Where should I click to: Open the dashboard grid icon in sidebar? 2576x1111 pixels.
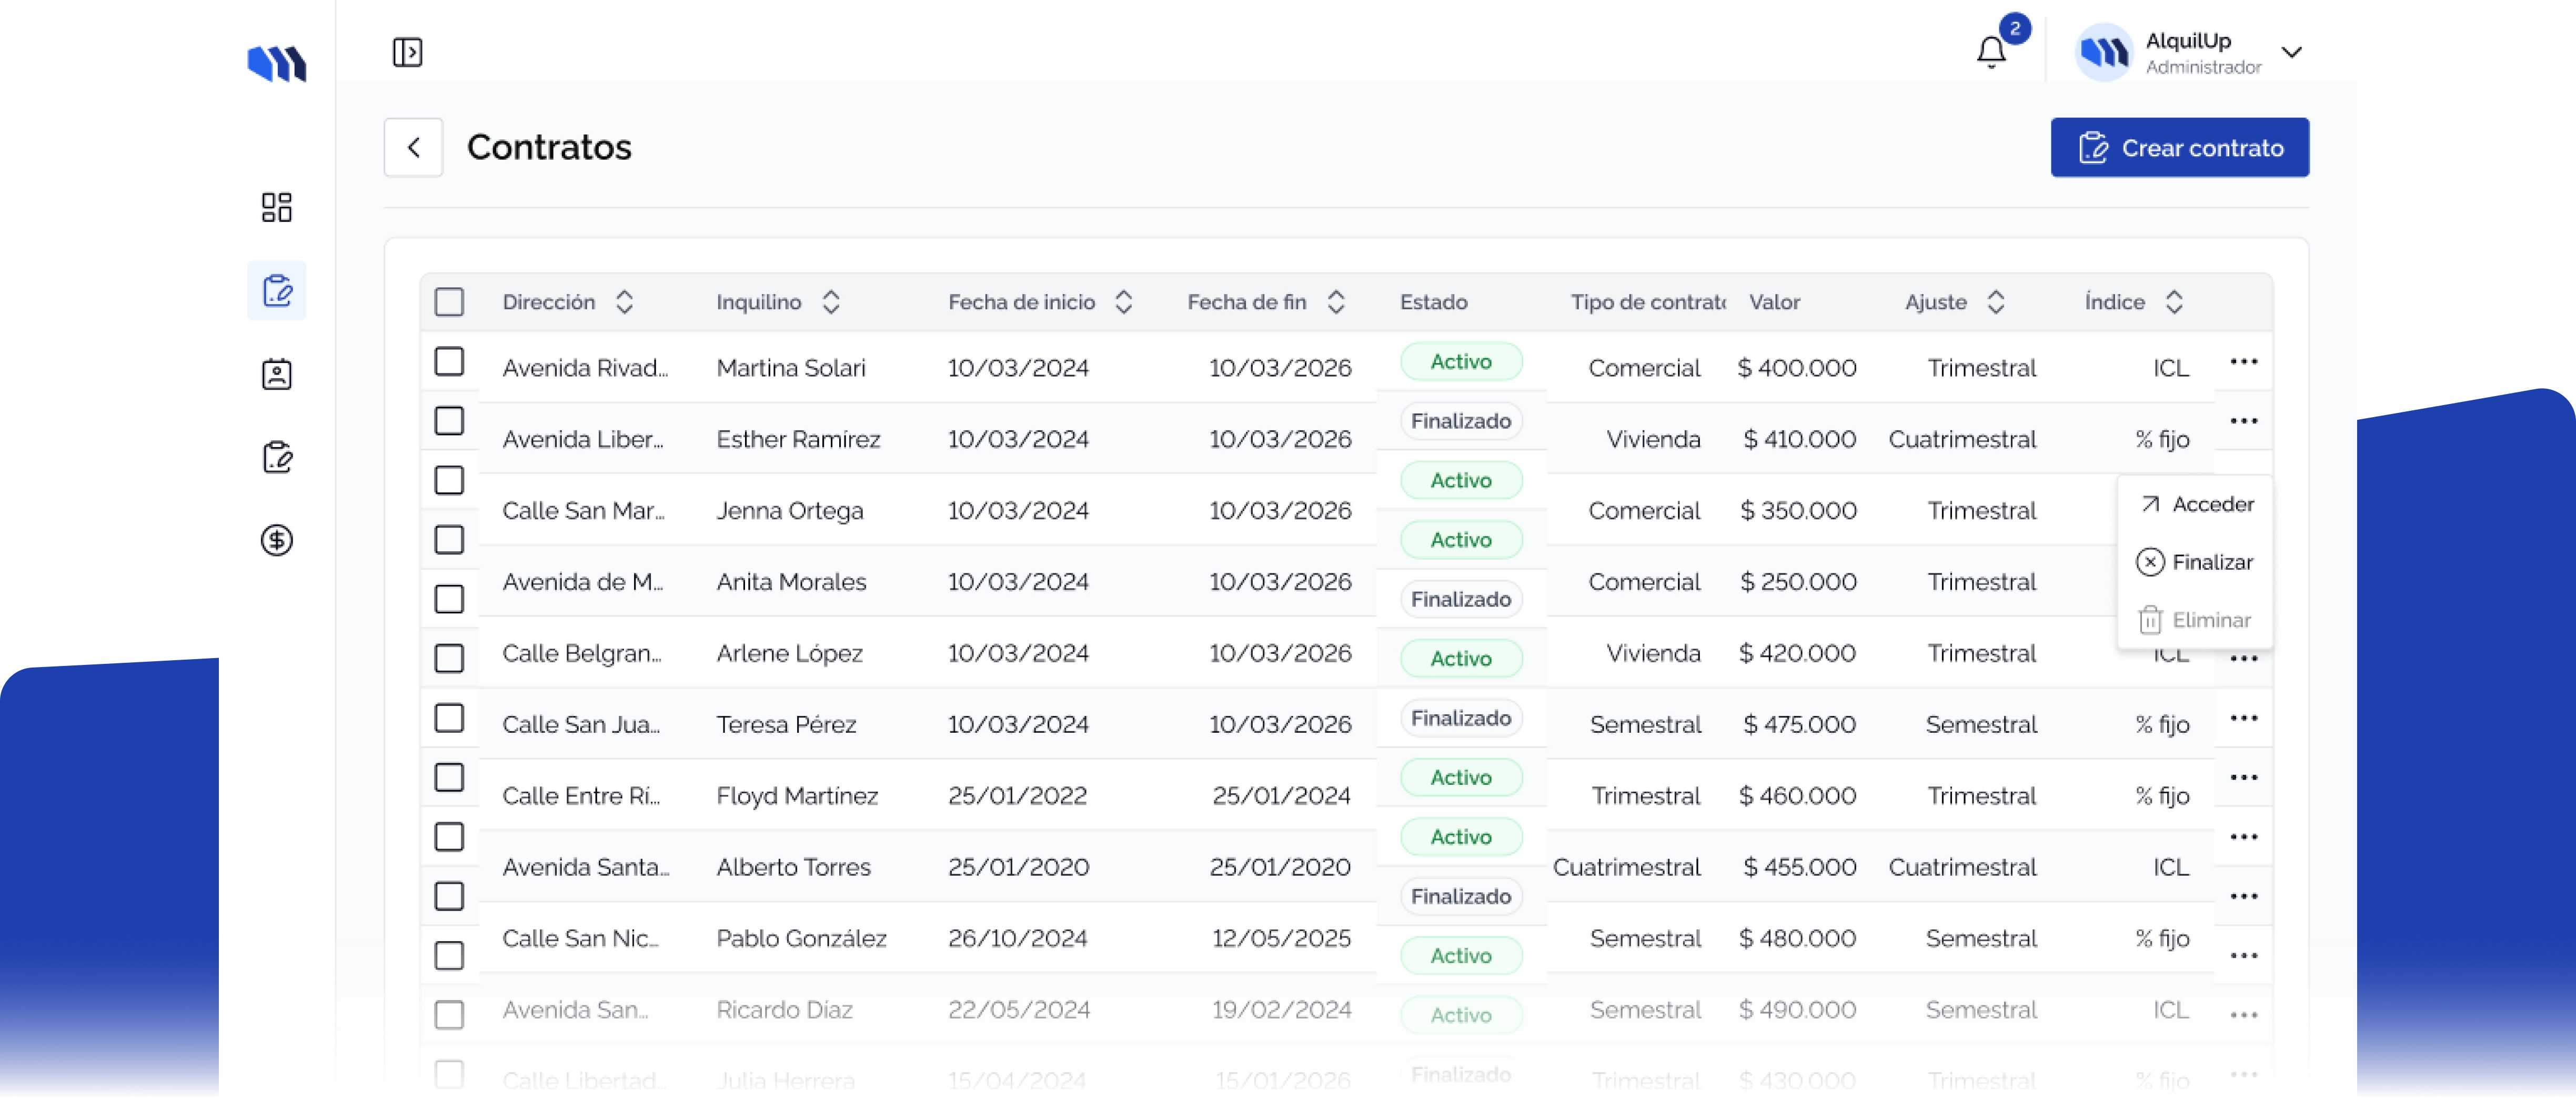coord(276,207)
